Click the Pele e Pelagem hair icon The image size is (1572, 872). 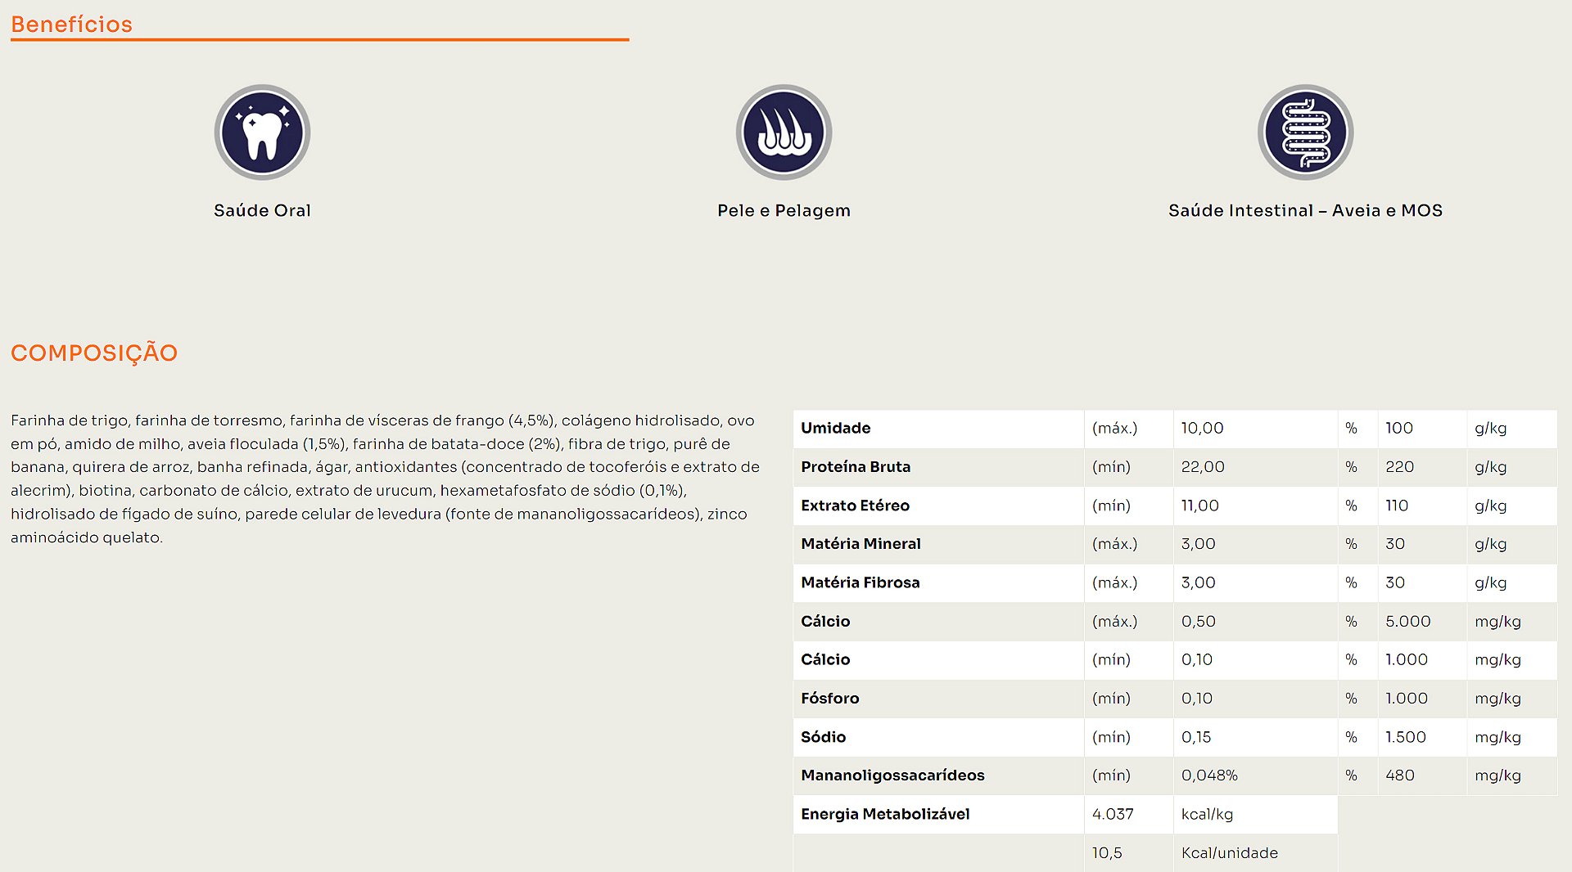tap(784, 133)
